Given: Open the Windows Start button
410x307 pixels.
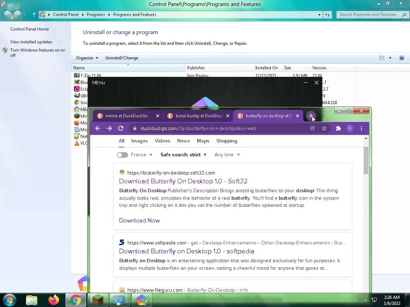Looking at the screenshot, I should tap(9, 300).
